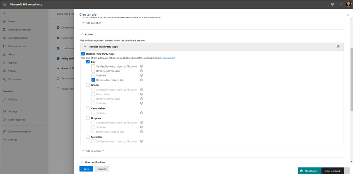Delete Restrict Third Party Apps via trash icon
This screenshot has width=353, height=174.
point(338,47)
